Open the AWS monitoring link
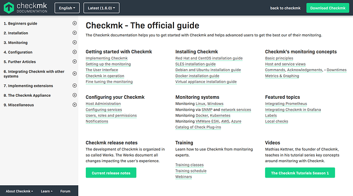Screen dimensions: 353x196 (225, 121)
